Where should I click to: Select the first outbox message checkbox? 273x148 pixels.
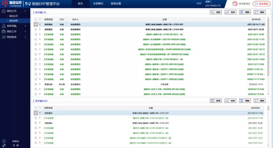point(36,113)
